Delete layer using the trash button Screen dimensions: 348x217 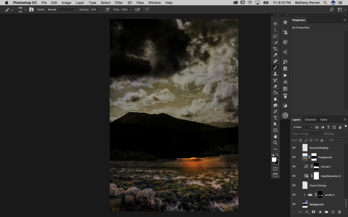click(340, 212)
